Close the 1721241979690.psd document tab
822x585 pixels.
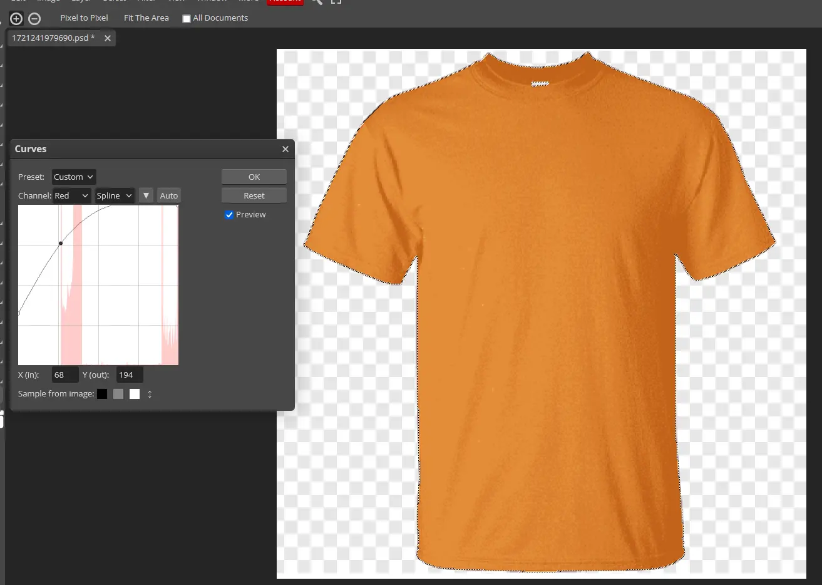coord(108,38)
